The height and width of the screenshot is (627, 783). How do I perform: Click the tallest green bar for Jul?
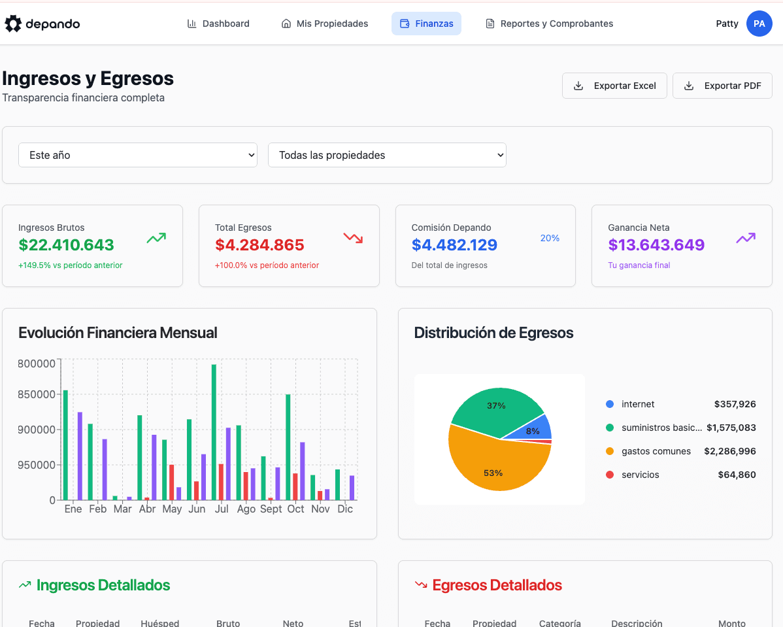click(214, 432)
